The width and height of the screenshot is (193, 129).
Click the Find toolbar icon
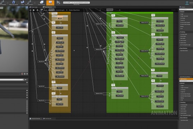(22, 3)
